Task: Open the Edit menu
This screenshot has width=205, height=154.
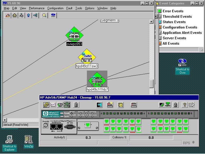Action: [x=15, y=8]
